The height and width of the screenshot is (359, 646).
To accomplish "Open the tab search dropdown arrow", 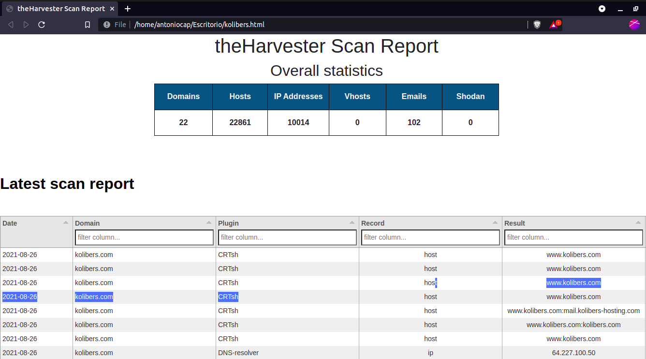I will 602,9.
